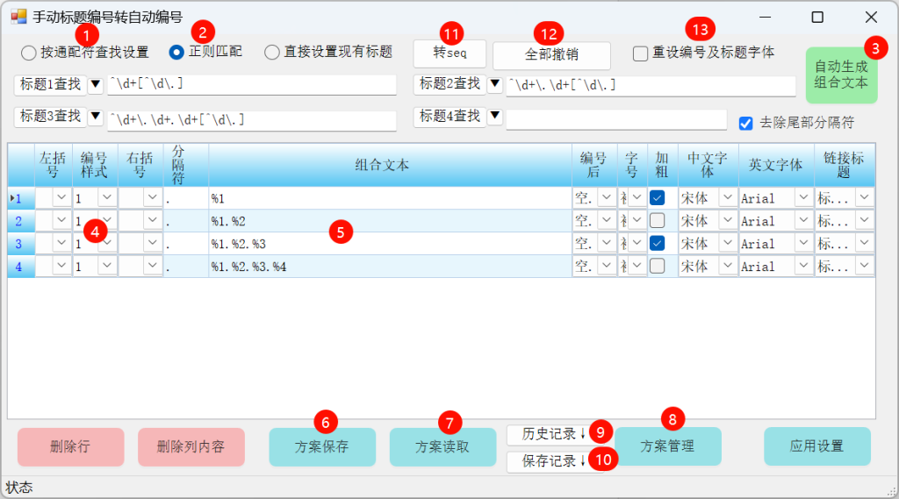Viewport: 899px width, 499px height.
Task: Open row 1 font size dropdown
Action: pos(636,198)
